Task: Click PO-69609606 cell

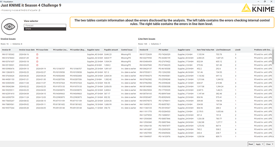Action: [165, 133]
